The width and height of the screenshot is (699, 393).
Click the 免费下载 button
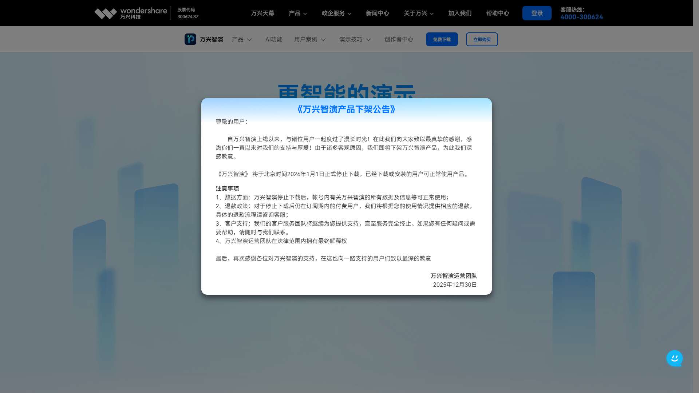(442, 39)
